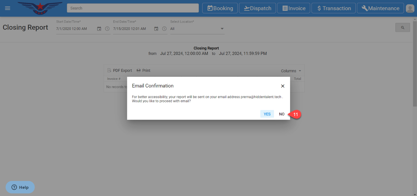The height and width of the screenshot is (196, 417).
Task: Open the user profile avatar
Action: pos(410,8)
